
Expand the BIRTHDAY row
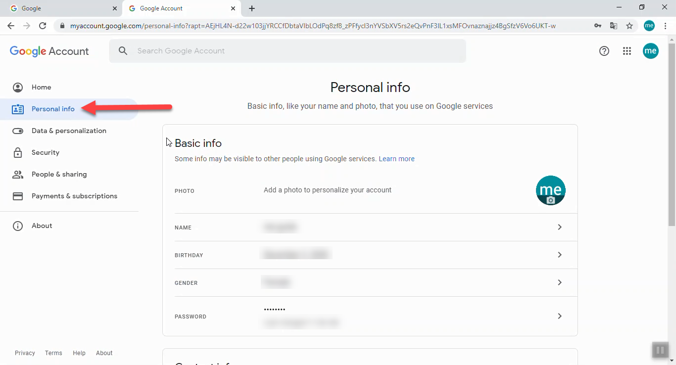coord(560,255)
